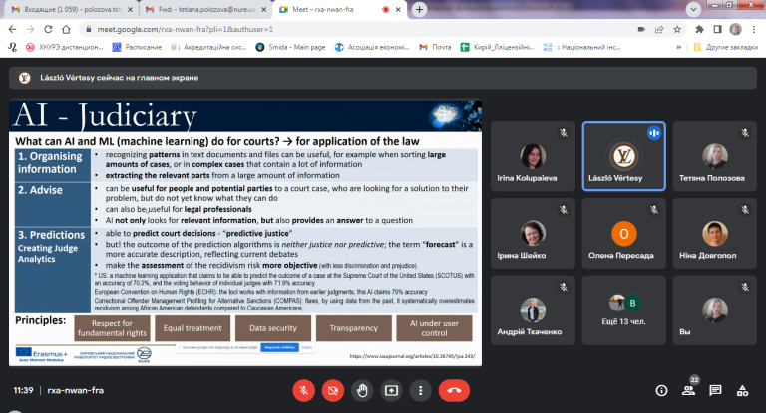766x413 pixels.
Task: Click the rxa-nwan-fra meeting code text
Action: point(75,390)
